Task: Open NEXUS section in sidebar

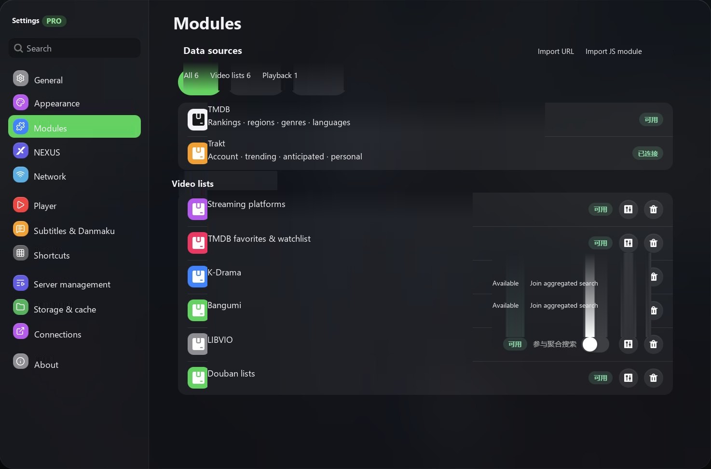Action: tap(74, 152)
